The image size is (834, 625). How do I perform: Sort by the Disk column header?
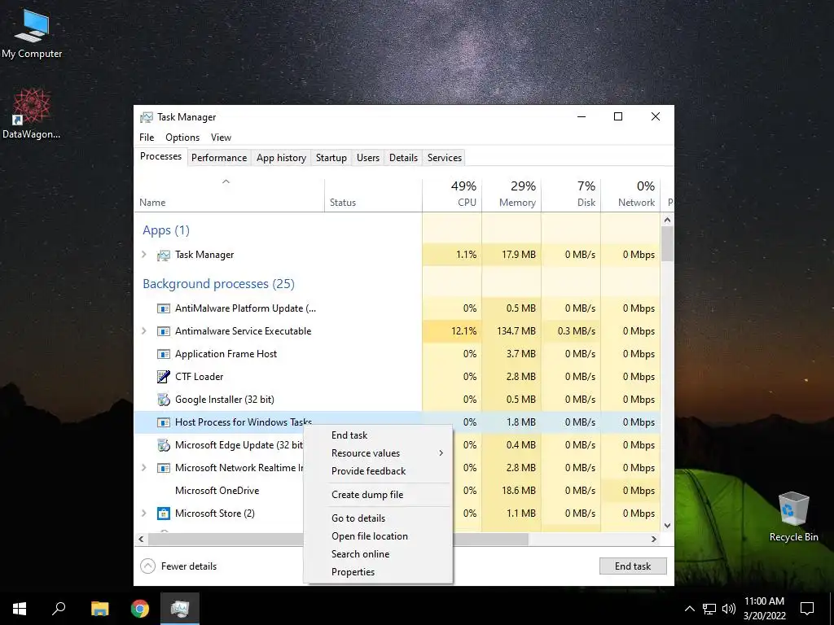571,194
